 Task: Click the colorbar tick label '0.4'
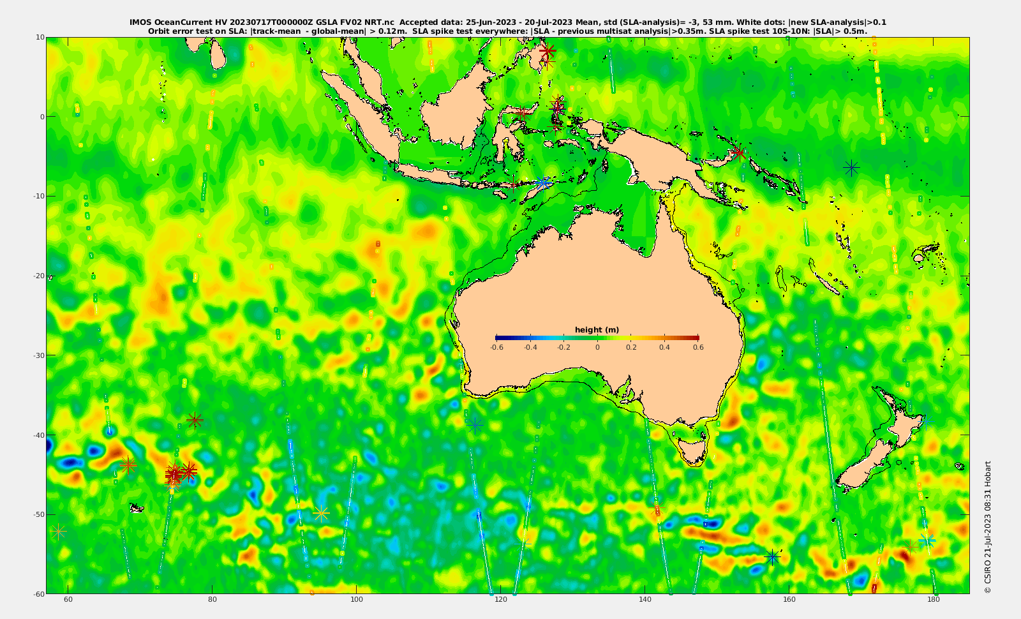pos(664,347)
